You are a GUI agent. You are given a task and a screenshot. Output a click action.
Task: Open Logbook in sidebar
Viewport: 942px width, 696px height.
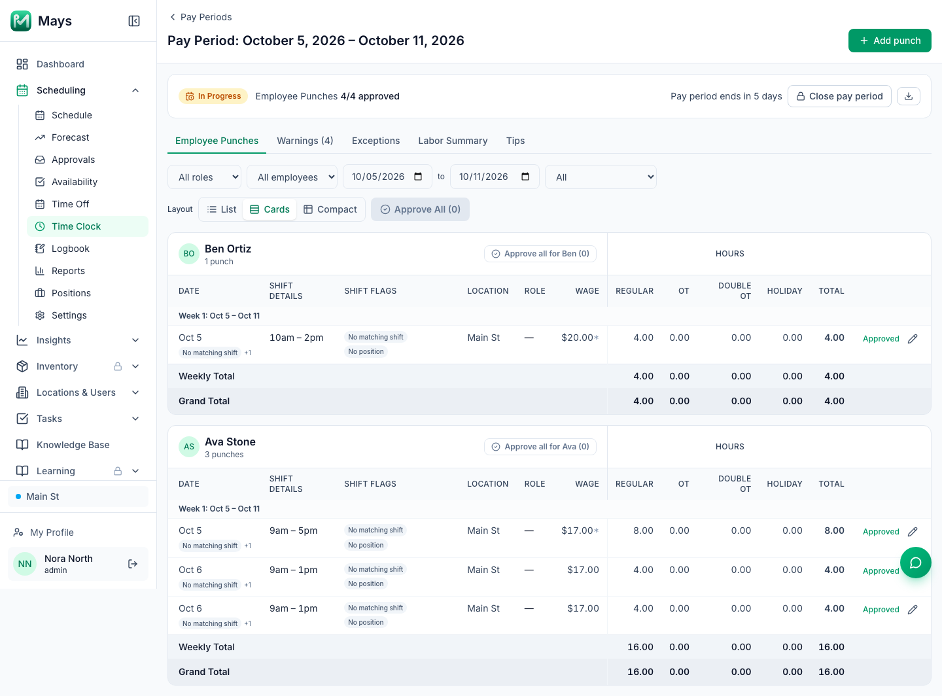pyautogui.click(x=88, y=249)
